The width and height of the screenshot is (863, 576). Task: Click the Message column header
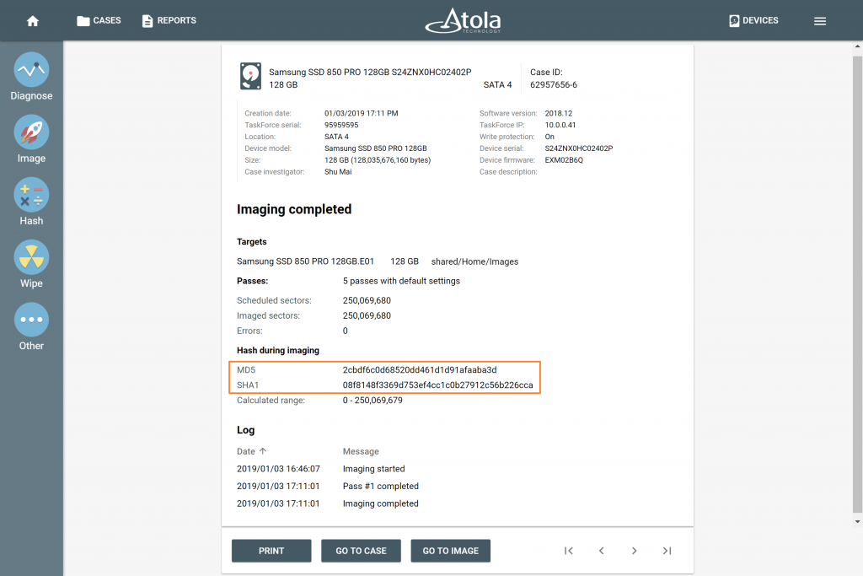coord(361,451)
